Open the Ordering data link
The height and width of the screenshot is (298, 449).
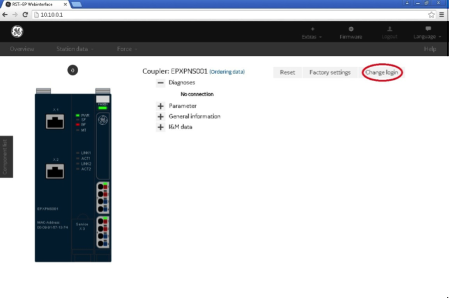click(227, 72)
